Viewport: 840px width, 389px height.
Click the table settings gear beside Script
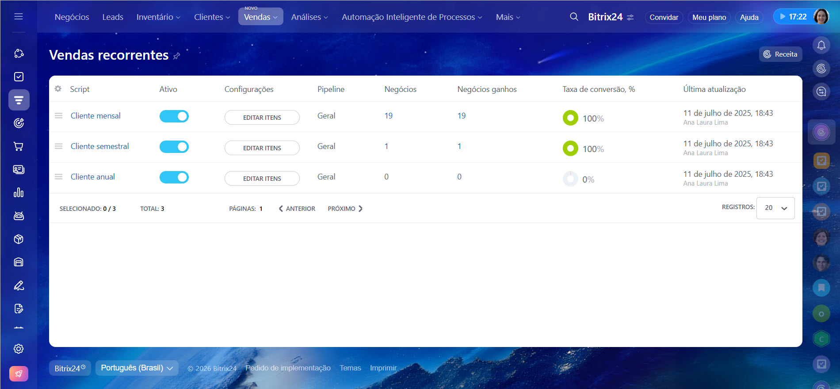coord(58,89)
